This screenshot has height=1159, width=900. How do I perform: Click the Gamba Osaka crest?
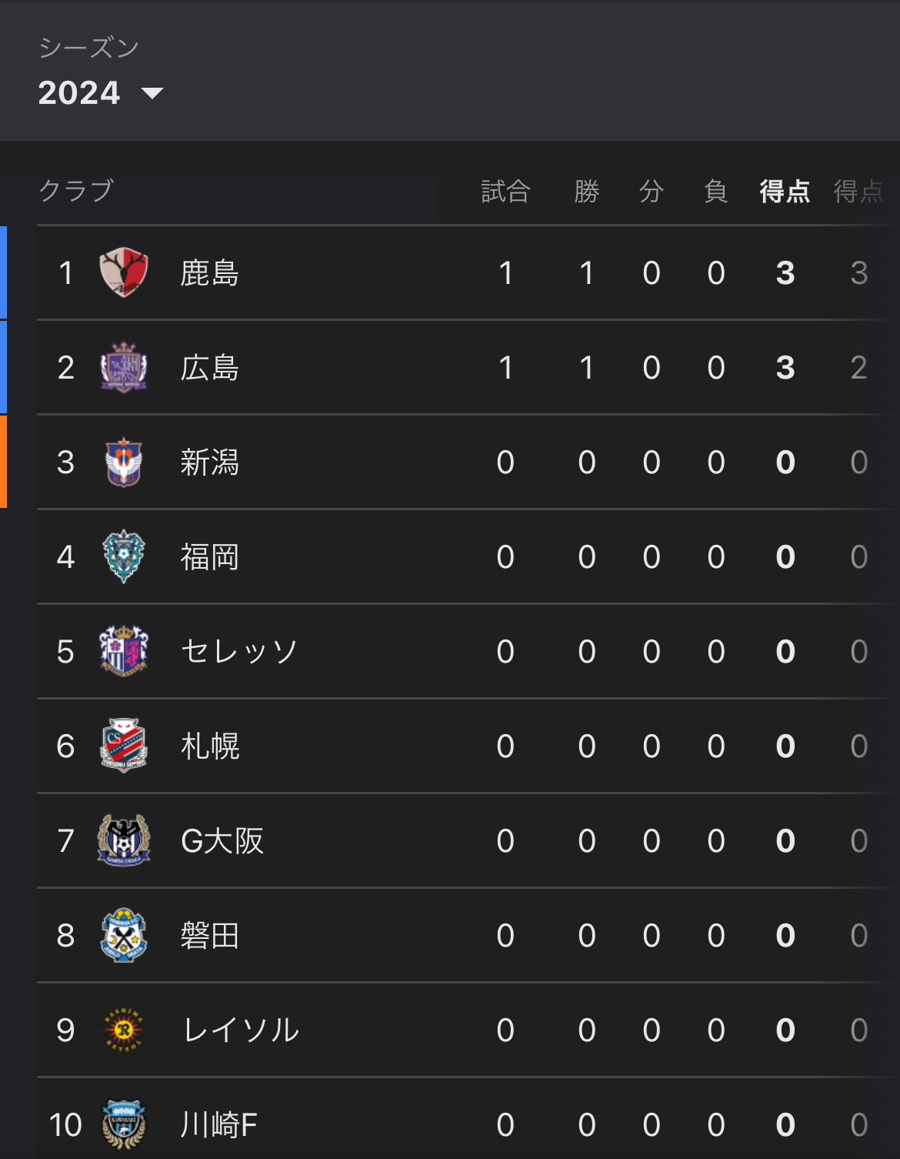124,840
